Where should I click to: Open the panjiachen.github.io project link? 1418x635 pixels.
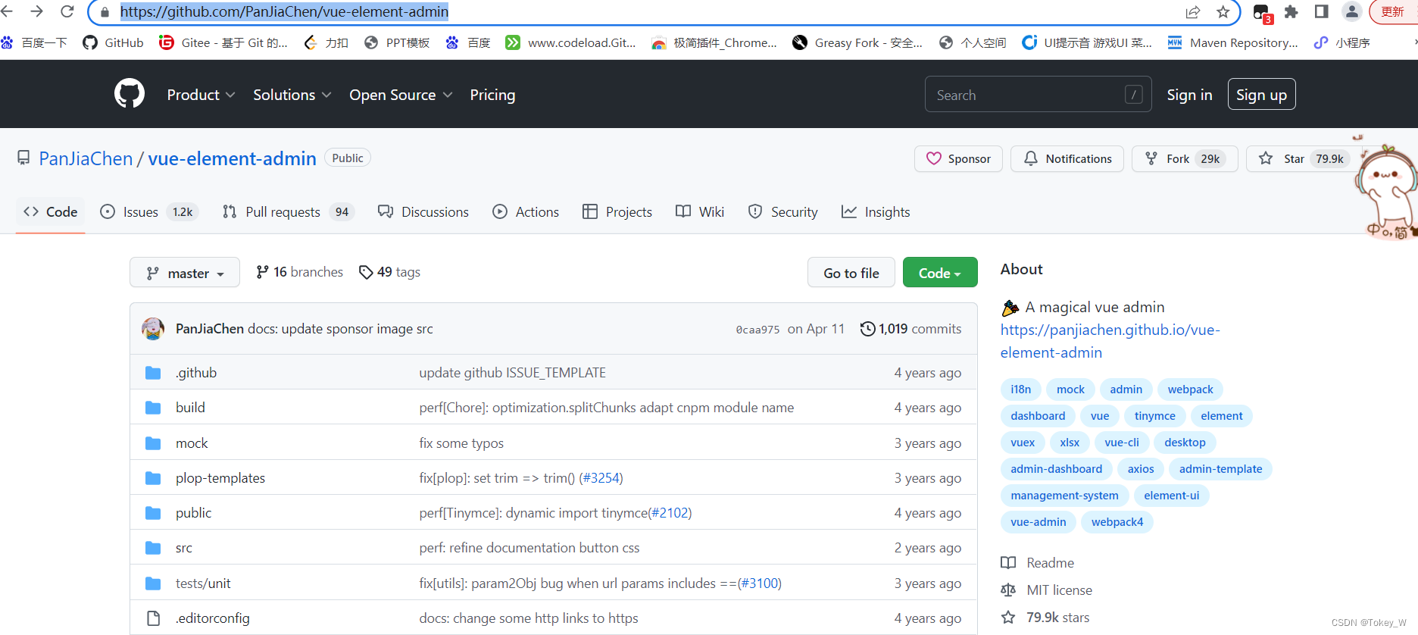(x=1110, y=341)
